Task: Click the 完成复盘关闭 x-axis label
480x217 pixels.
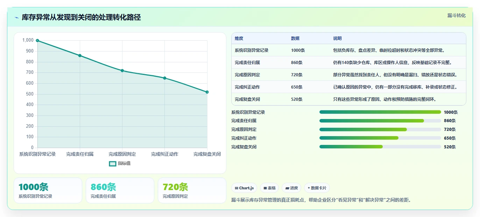Action: coord(207,154)
